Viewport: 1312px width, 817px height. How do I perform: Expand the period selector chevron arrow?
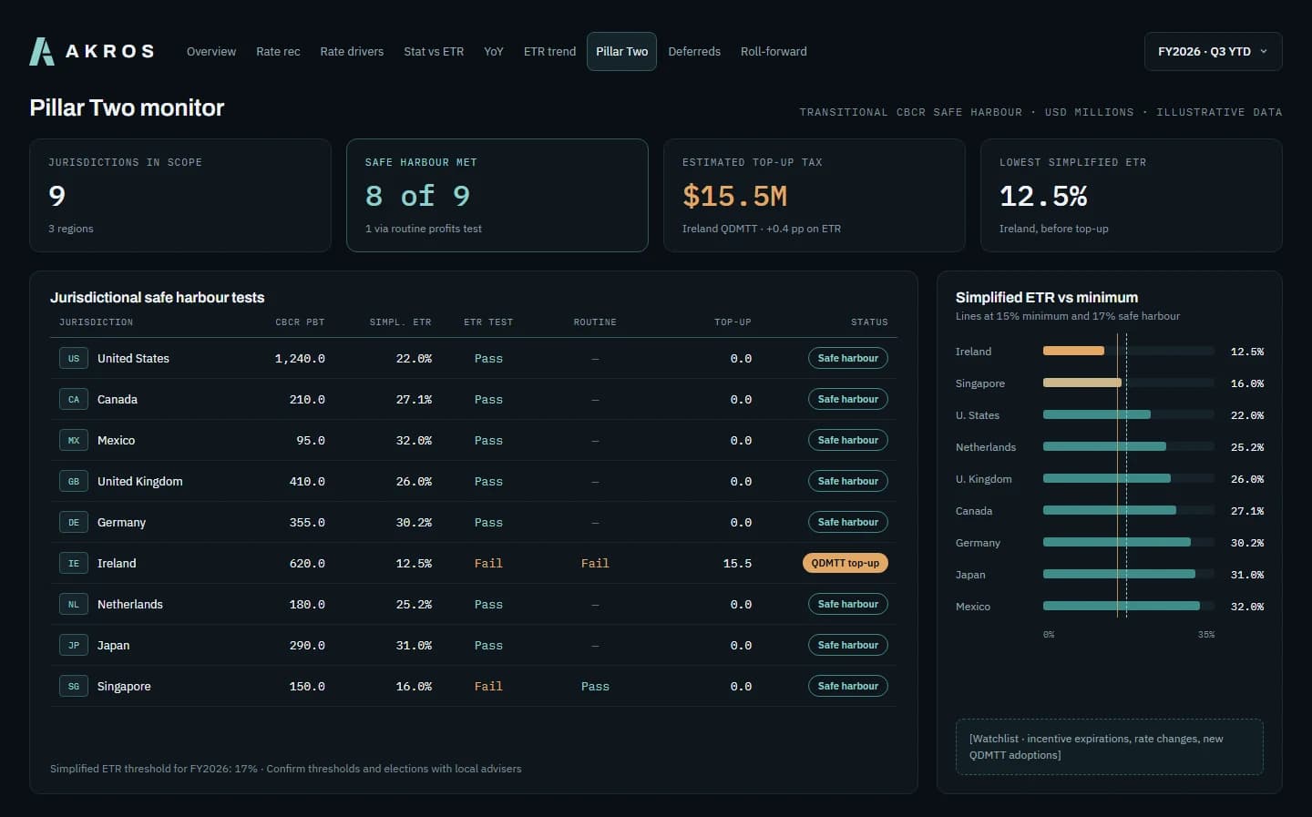click(1264, 51)
